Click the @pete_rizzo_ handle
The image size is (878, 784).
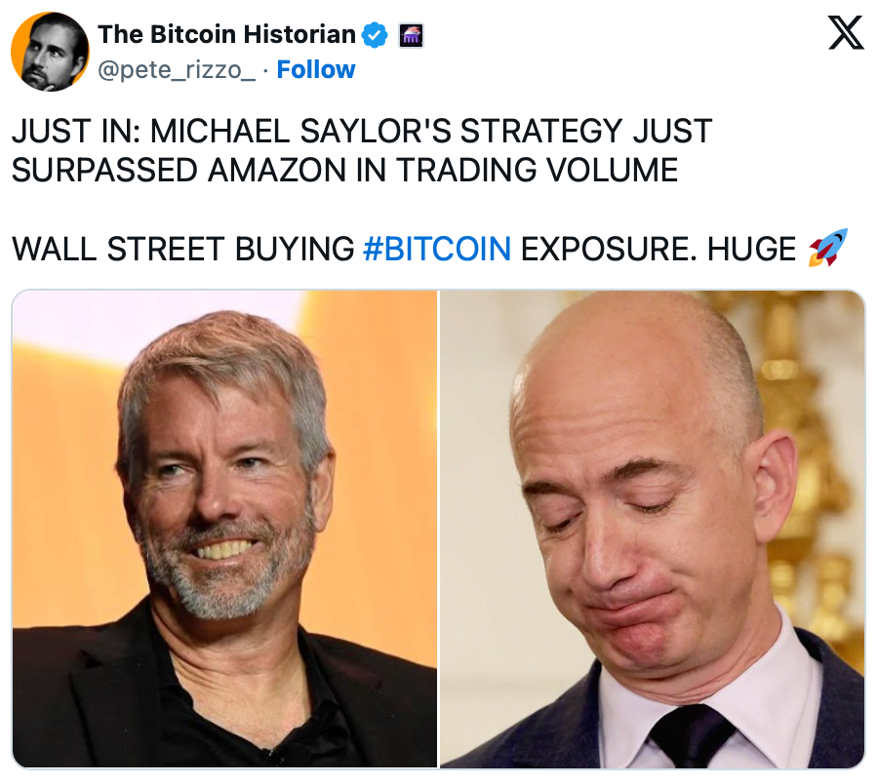(177, 70)
